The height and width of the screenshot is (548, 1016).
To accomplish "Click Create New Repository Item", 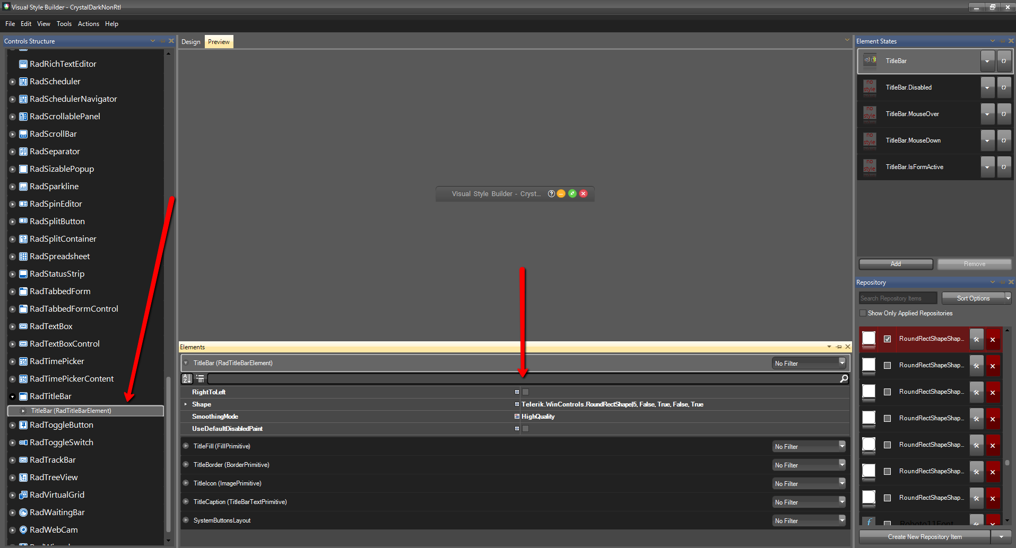I will point(925,537).
